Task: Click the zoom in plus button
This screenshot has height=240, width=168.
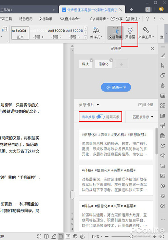Action: [x=154, y=237]
